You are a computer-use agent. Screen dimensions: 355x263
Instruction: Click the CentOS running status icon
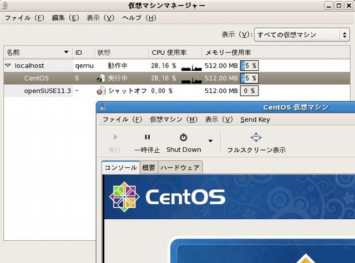[101, 78]
